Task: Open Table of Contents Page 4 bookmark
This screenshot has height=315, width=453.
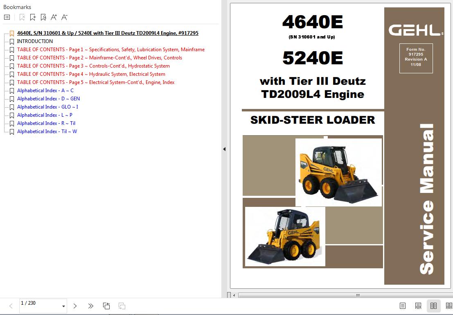Action: [91, 74]
